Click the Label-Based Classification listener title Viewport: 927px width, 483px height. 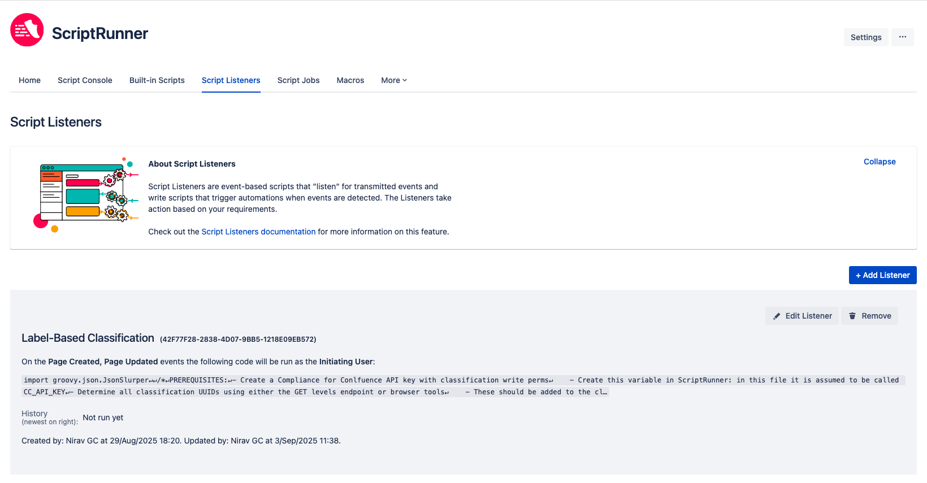pyautogui.click(x=88, y=338)
